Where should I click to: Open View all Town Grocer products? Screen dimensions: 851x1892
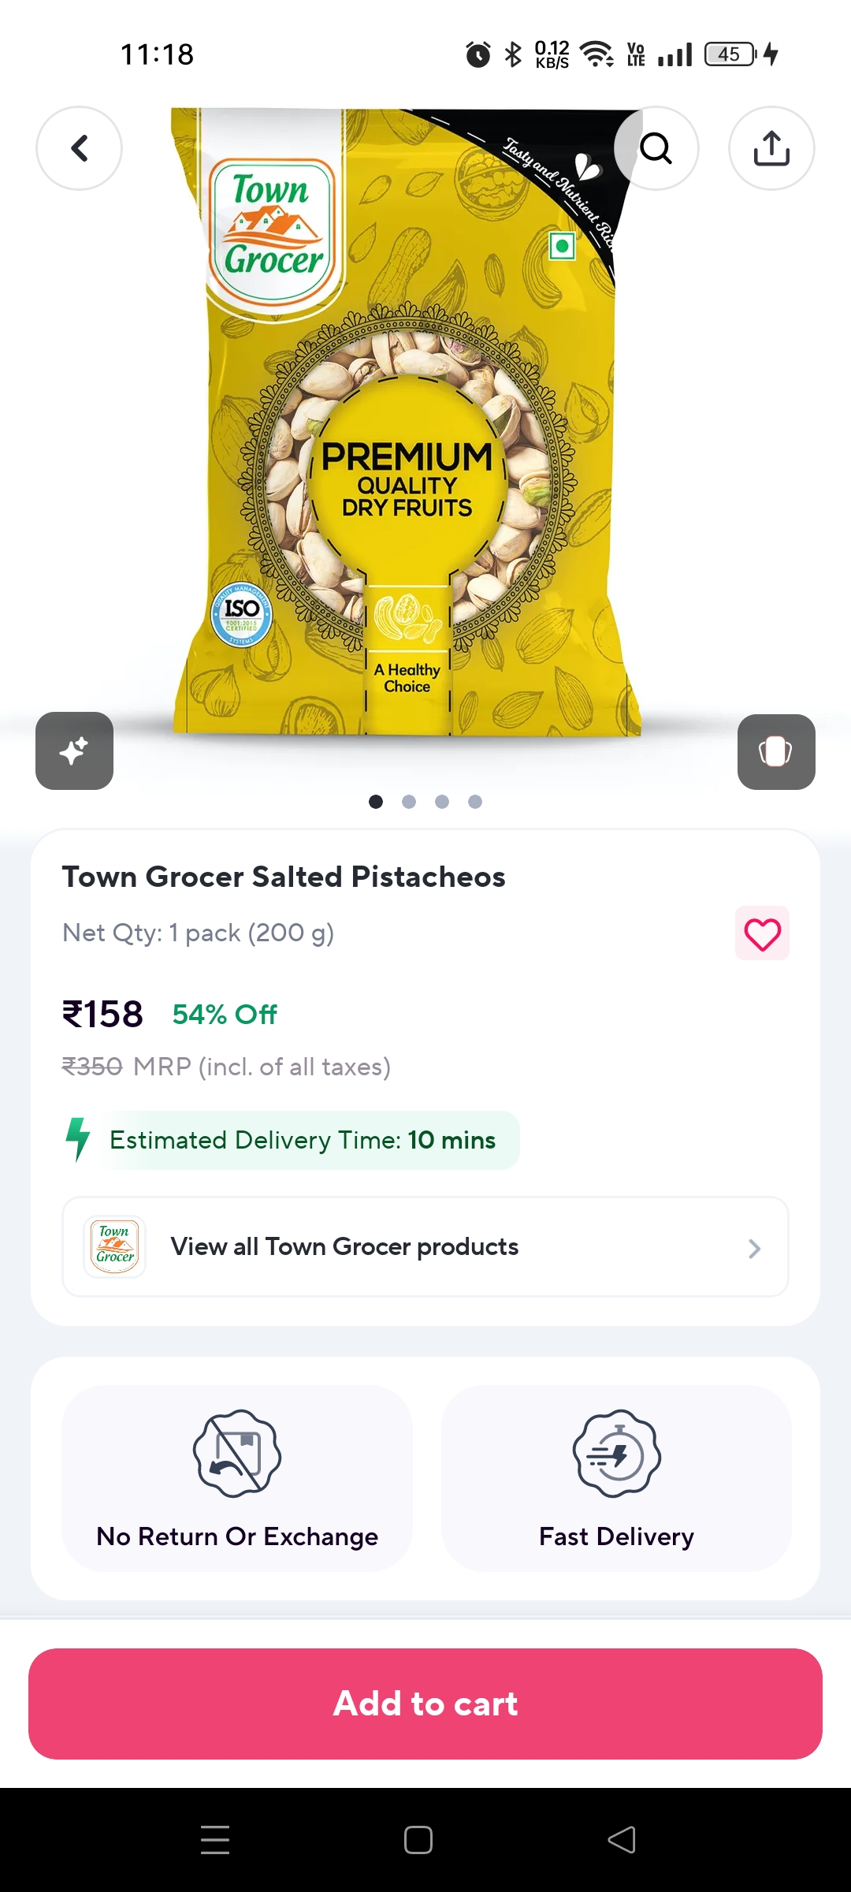tap(344, 1246)
